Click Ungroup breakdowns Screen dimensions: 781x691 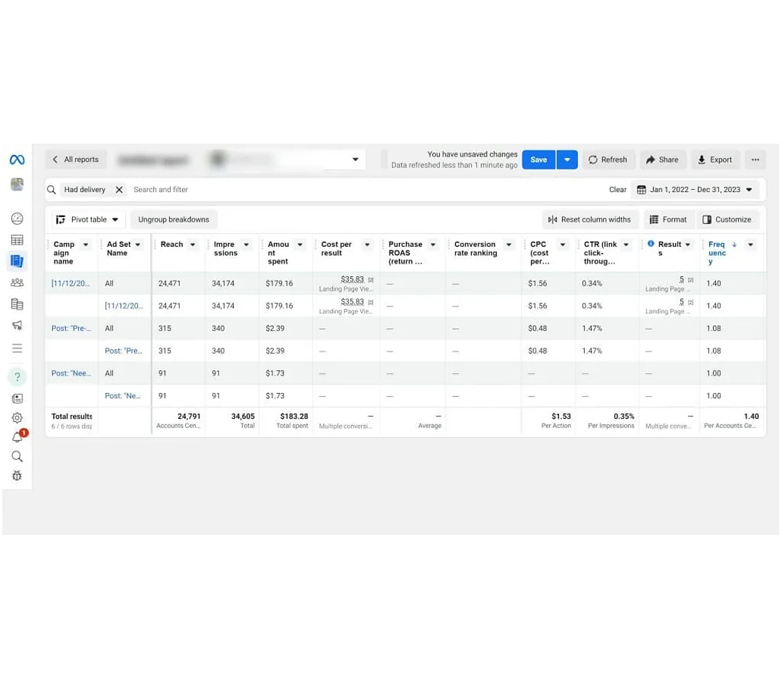coord(173,220)
